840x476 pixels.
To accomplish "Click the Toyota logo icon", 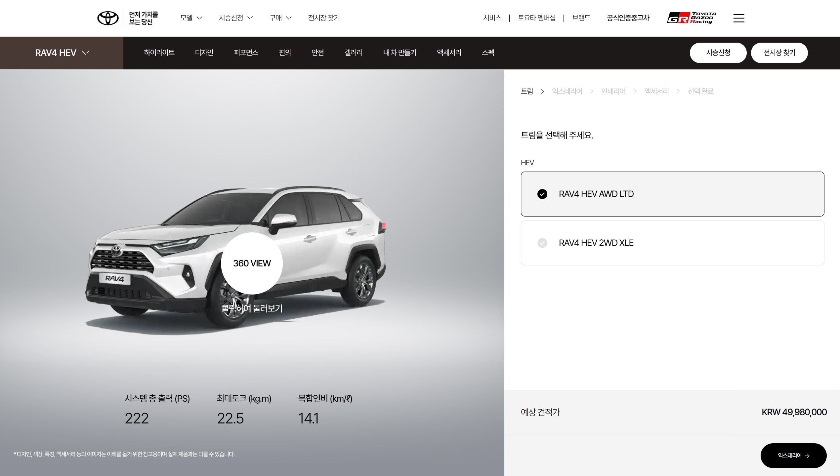I will tap(108, 18).
